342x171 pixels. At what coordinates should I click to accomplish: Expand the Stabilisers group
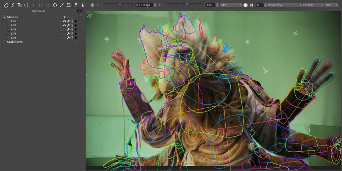pos(4,42)
